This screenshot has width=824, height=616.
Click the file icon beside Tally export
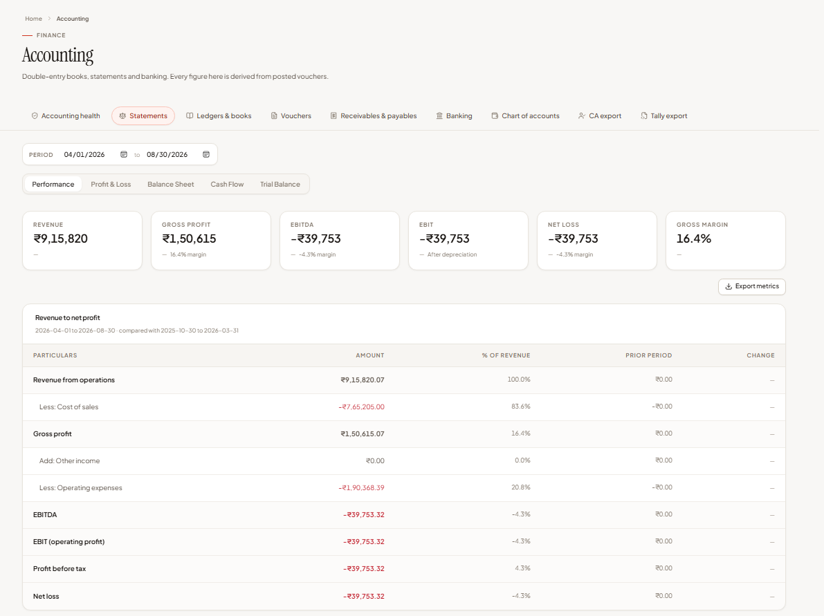[643, 115]
